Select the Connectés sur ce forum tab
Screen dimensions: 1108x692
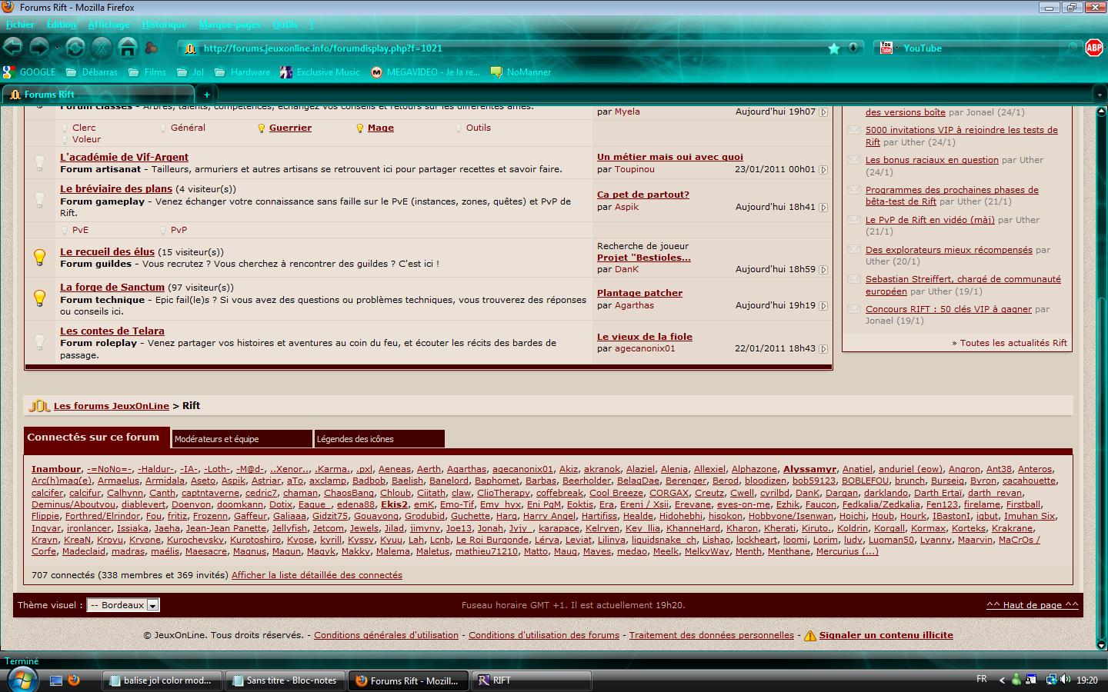[96, 437]
